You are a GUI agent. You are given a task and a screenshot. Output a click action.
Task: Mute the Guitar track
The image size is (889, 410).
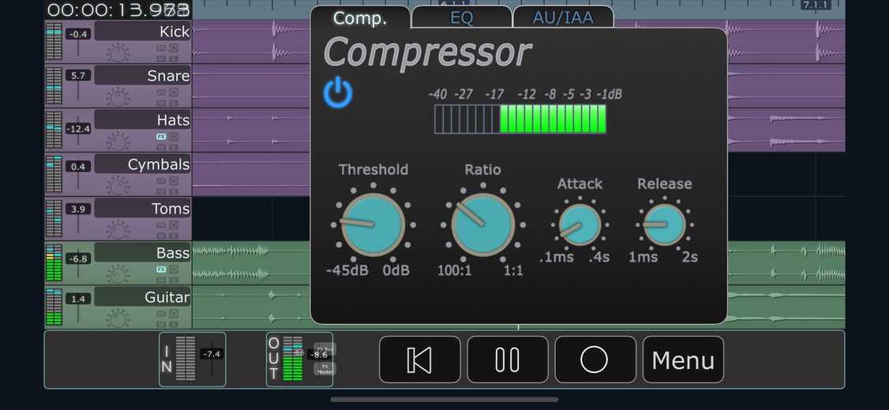tap(161, 324)
